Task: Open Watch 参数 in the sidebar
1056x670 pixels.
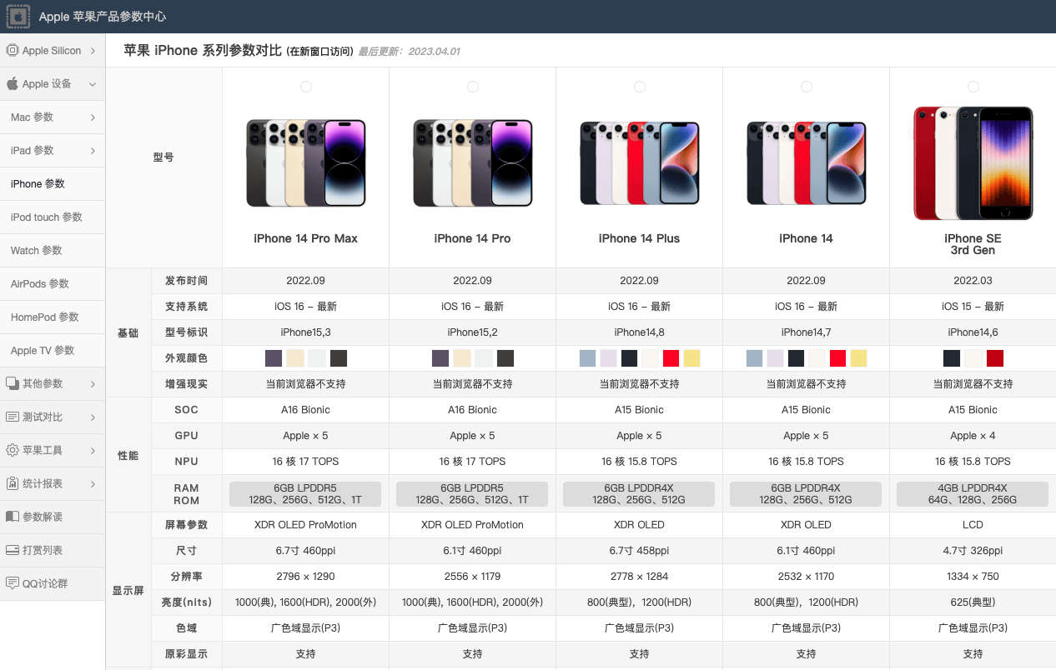Action: point(53,251)
